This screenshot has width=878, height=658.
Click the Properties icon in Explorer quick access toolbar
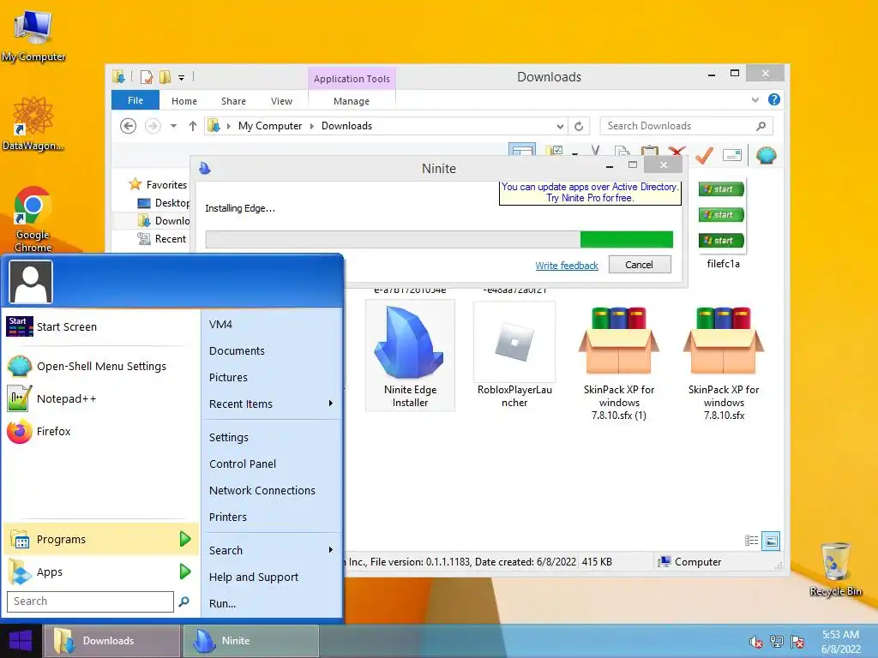point(146,77)
